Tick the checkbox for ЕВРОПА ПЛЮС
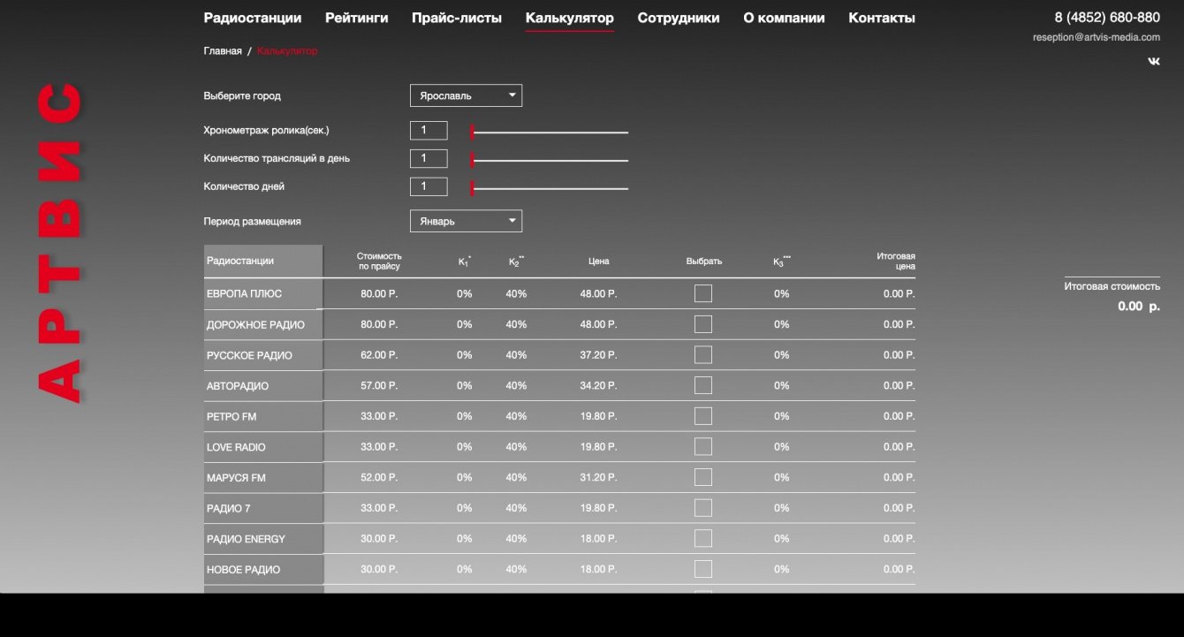This screenshot has width=1184, height=637. coord(703,293)
